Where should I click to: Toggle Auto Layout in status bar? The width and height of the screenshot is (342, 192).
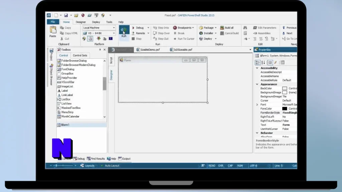(x=110, y=166)
